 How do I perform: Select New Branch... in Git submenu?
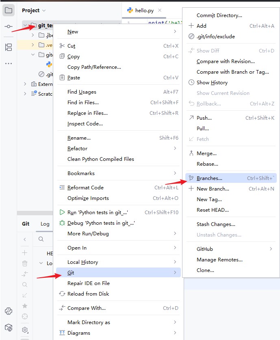pyautogui.click(x=231, y=189)
